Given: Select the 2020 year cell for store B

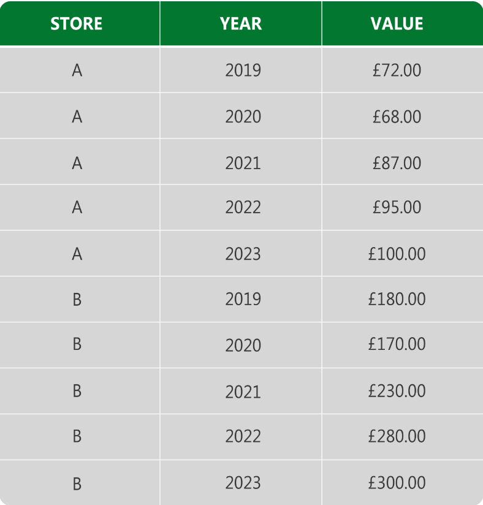Looking at the screenshot, I should point(243,344).
